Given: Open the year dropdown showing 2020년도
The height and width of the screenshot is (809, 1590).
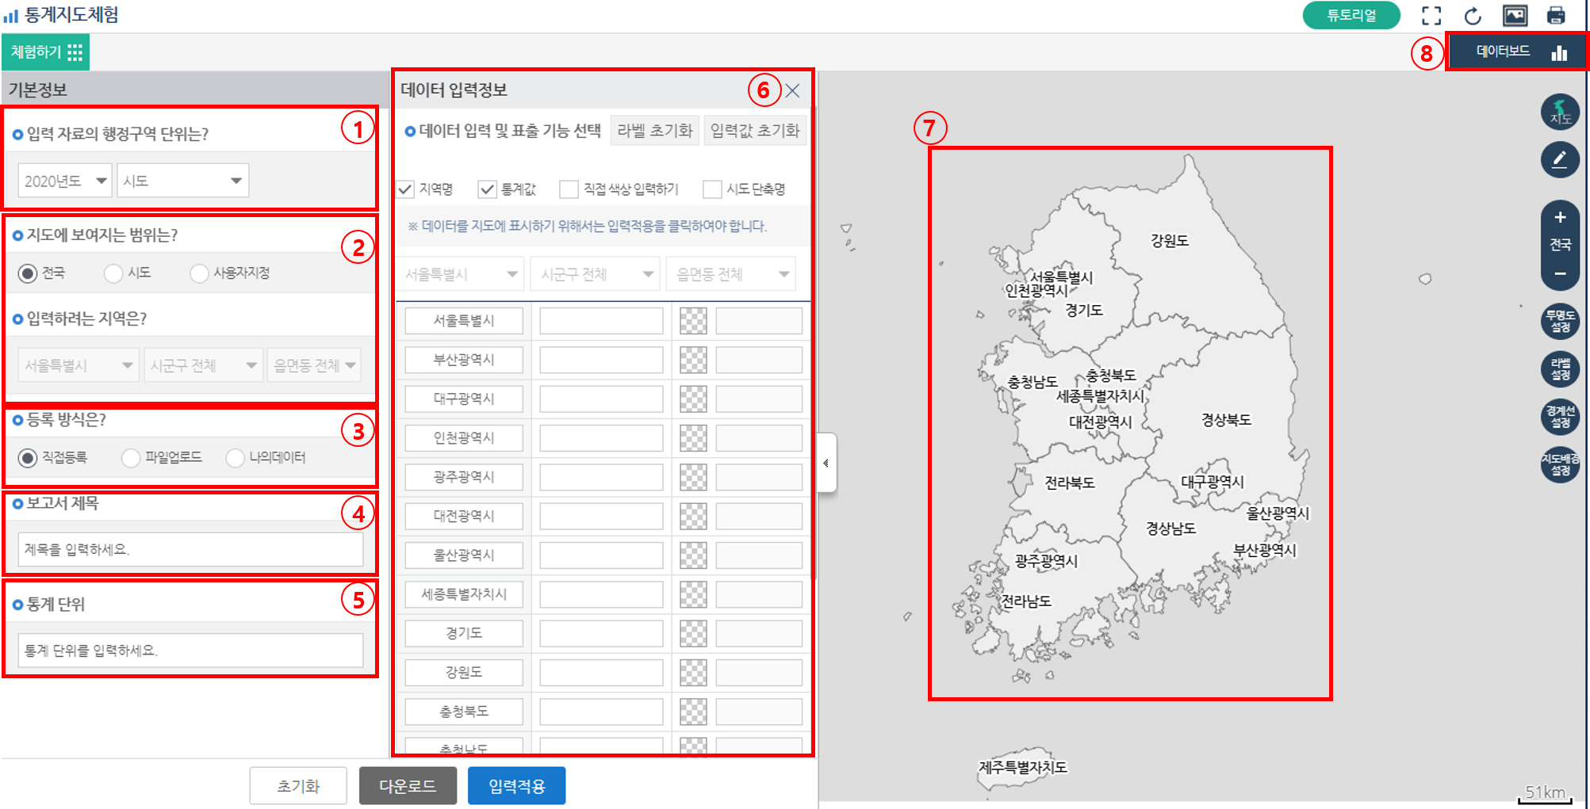Looking at the screenshot, I should pos(63,180).
